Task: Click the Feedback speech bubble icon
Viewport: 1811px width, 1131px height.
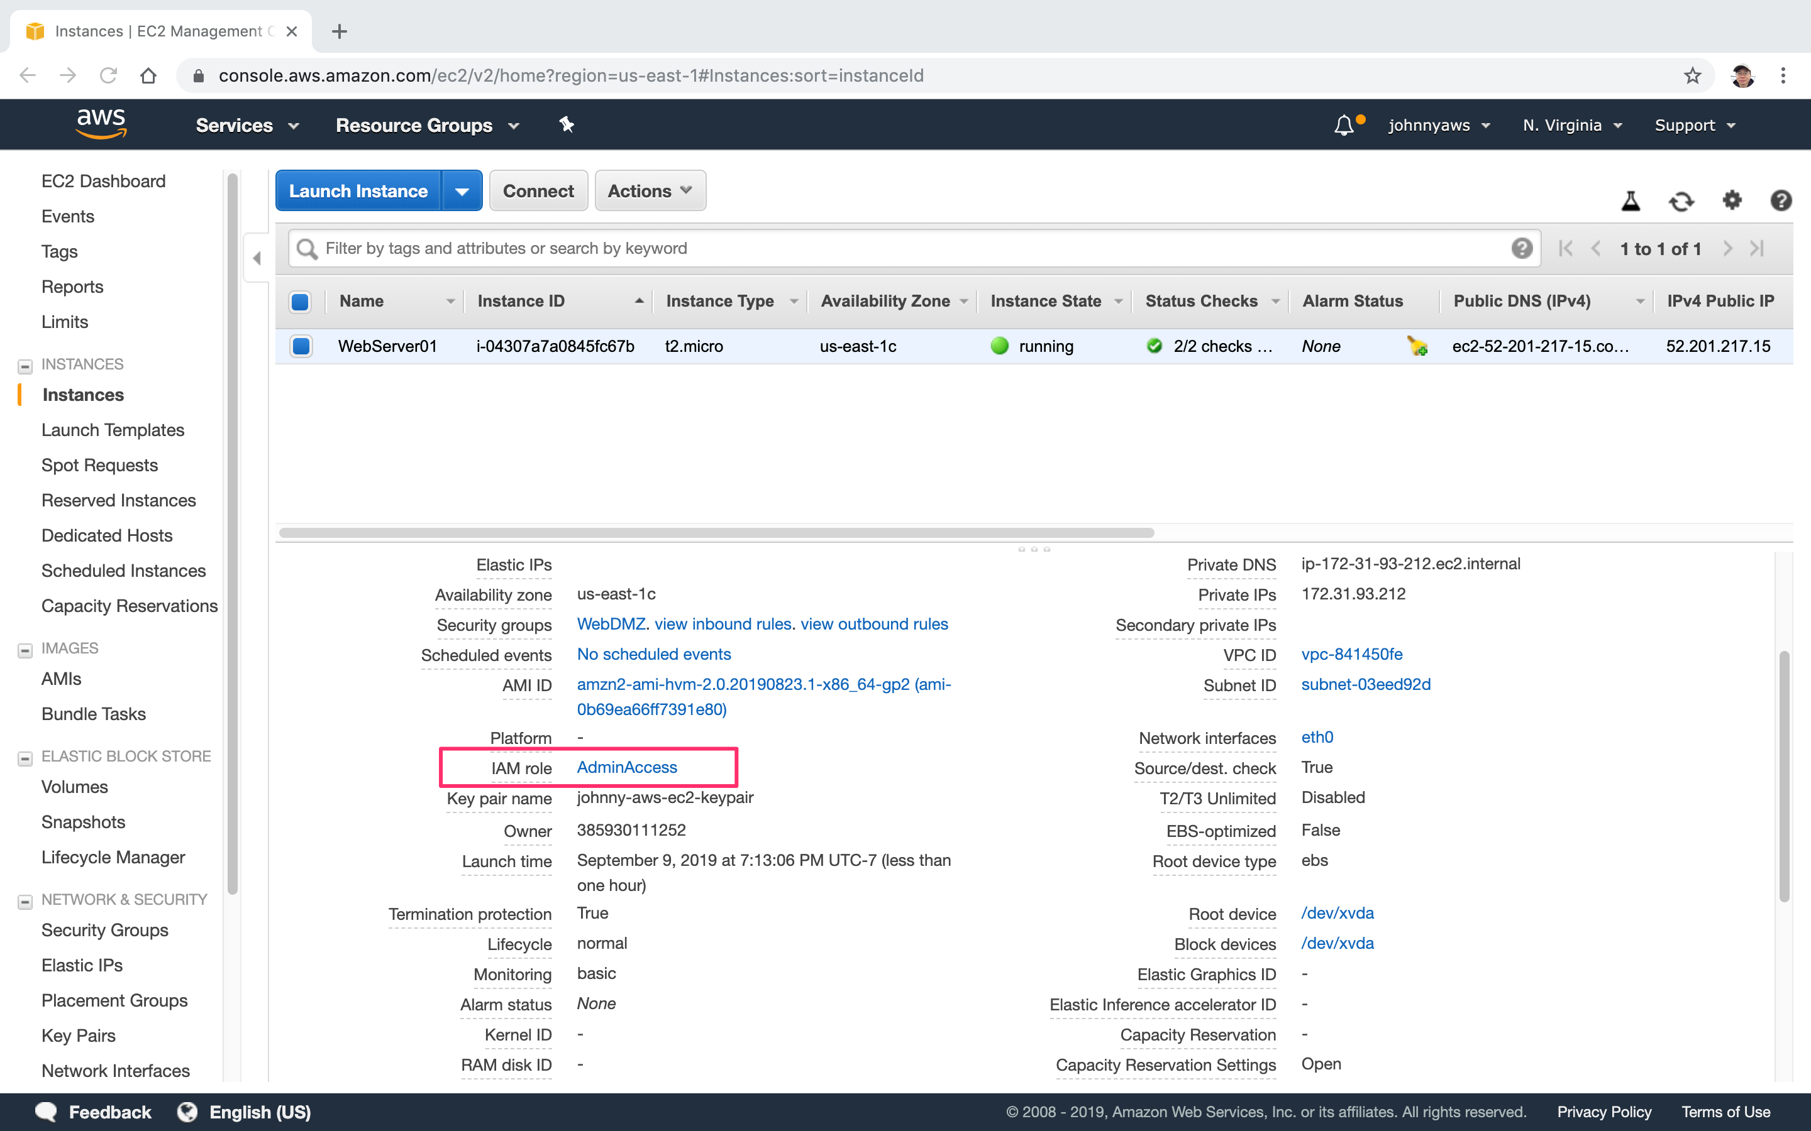Action: [47, 1112]
